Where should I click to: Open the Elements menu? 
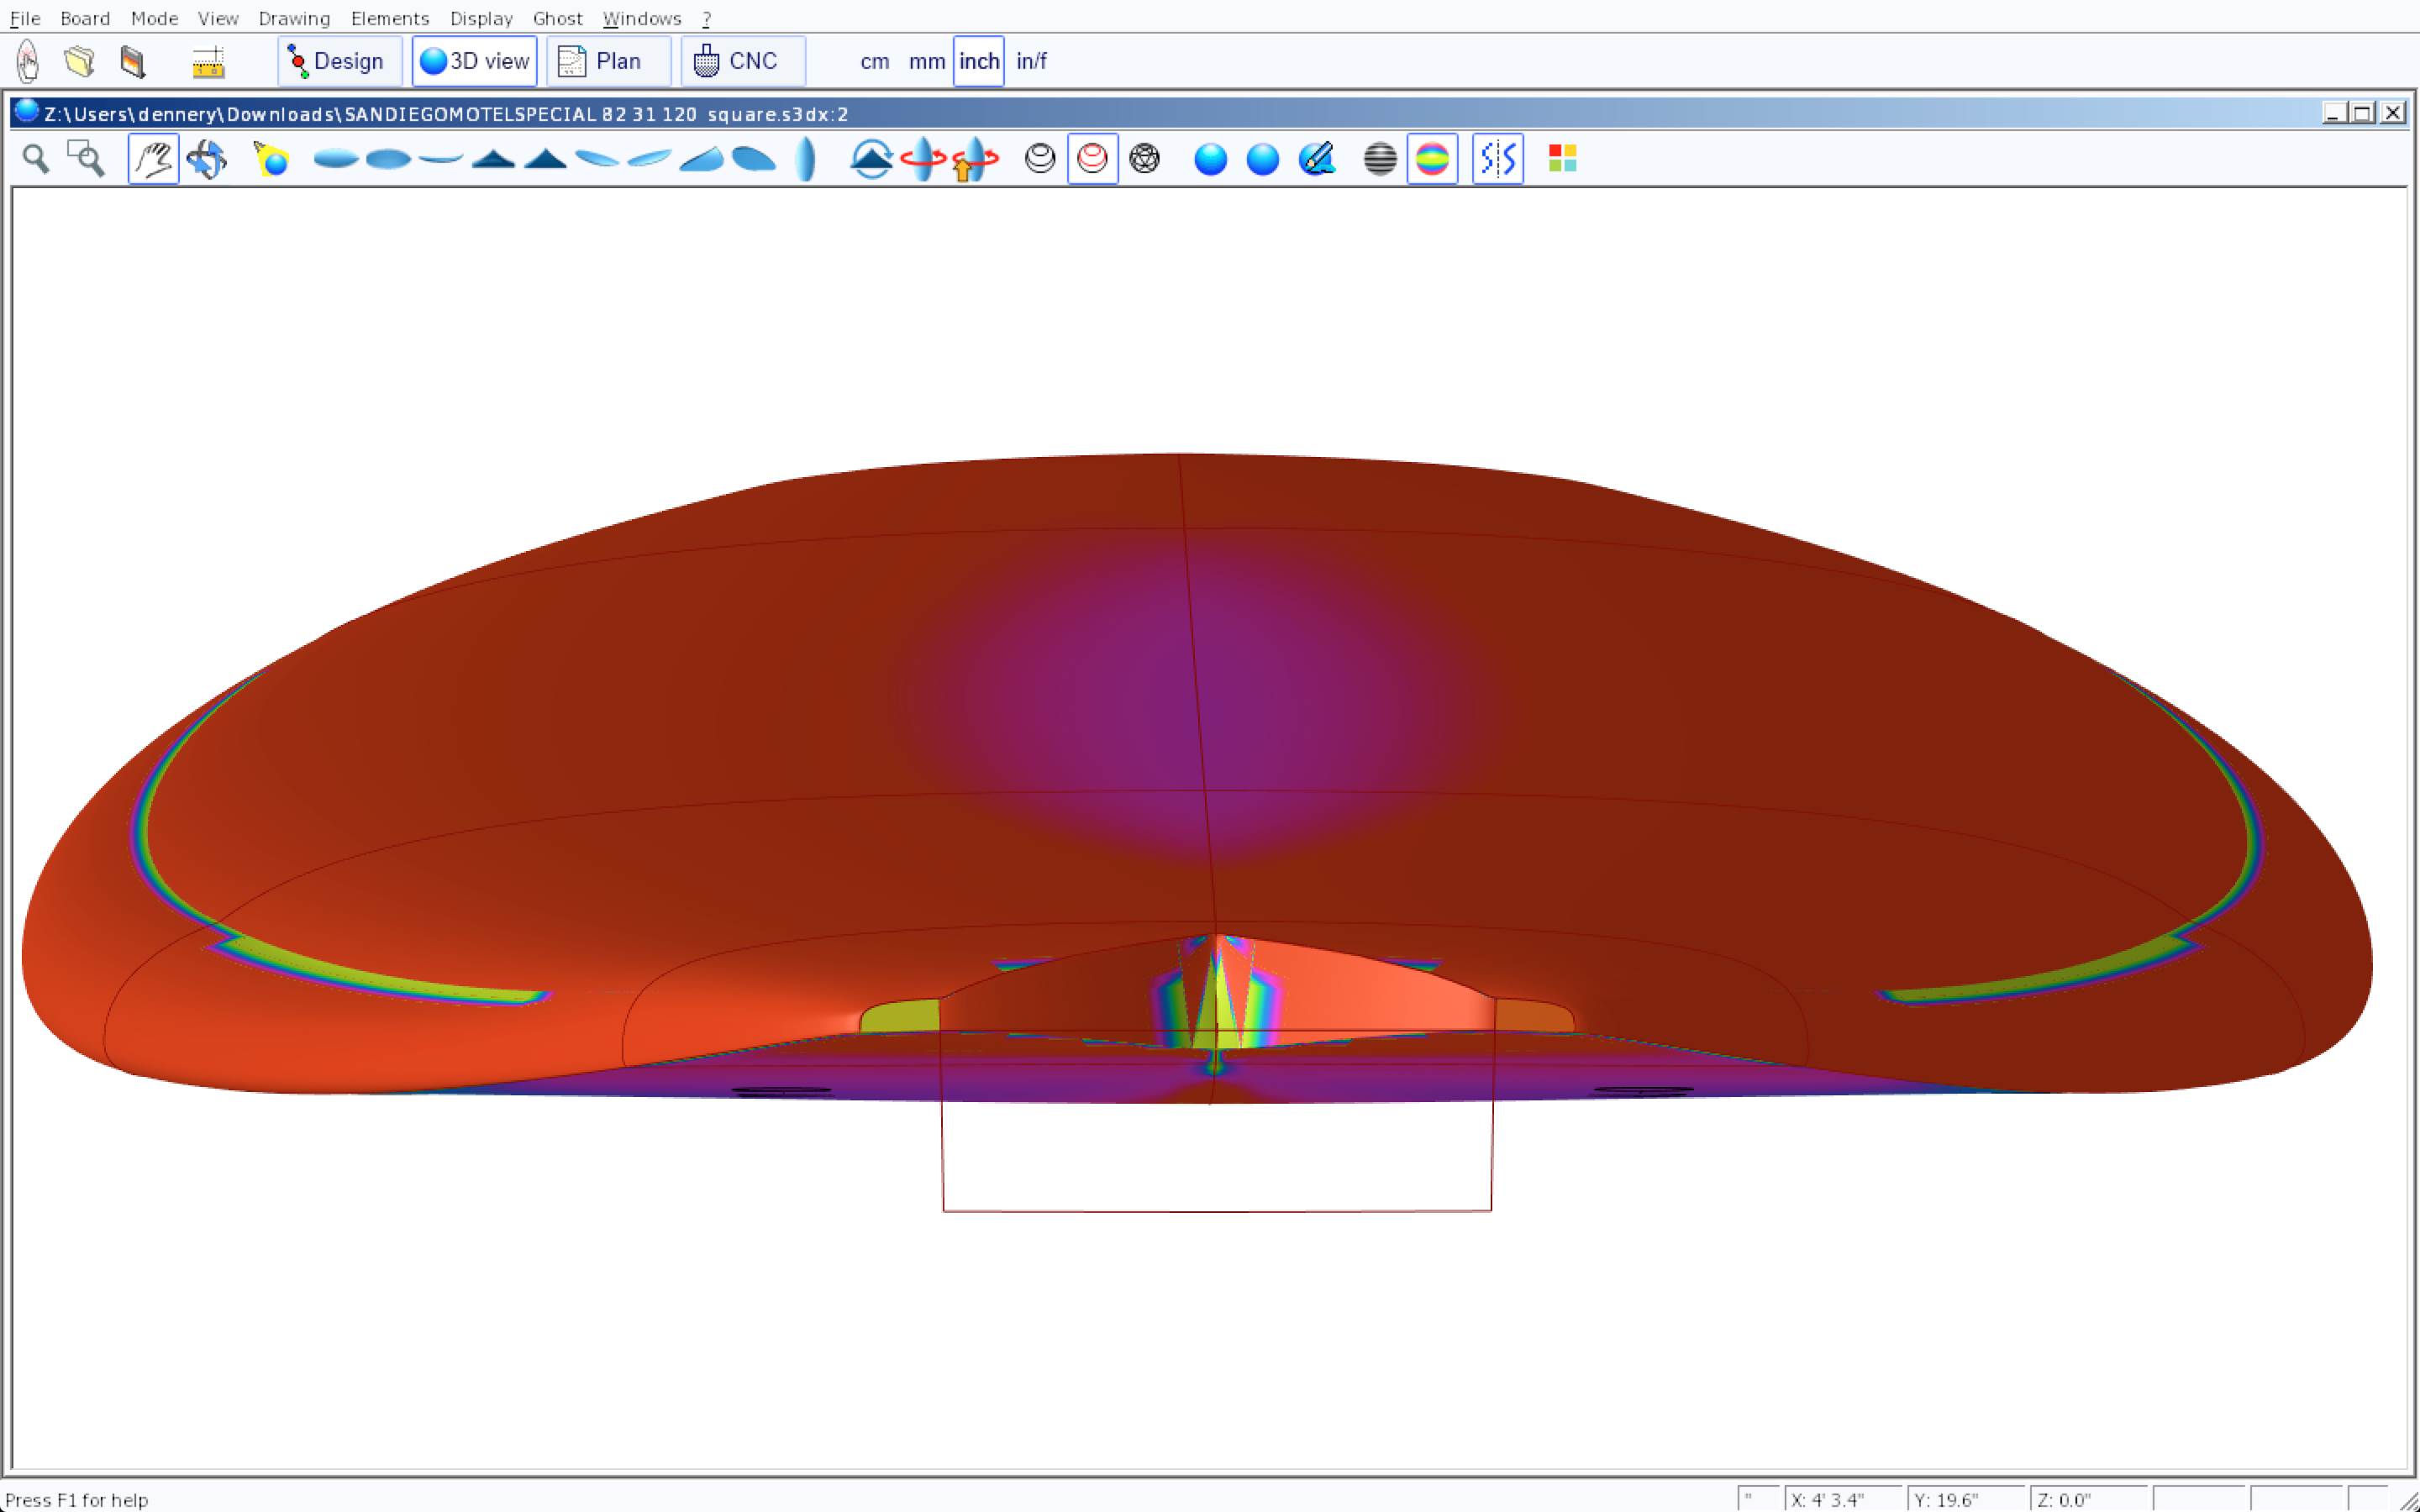390,18
